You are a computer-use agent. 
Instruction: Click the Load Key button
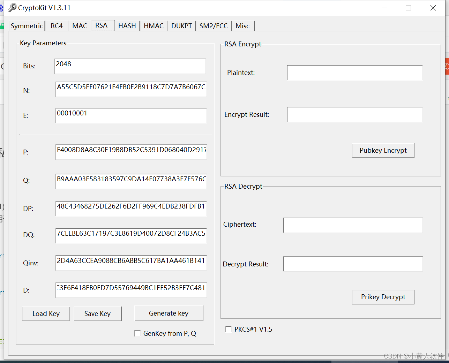tap(46, 313)
